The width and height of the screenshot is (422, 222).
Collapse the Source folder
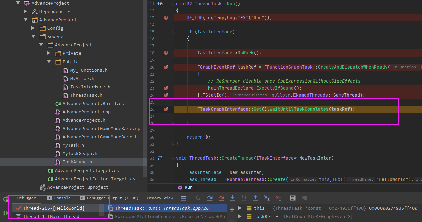click(x=33, y=36)
